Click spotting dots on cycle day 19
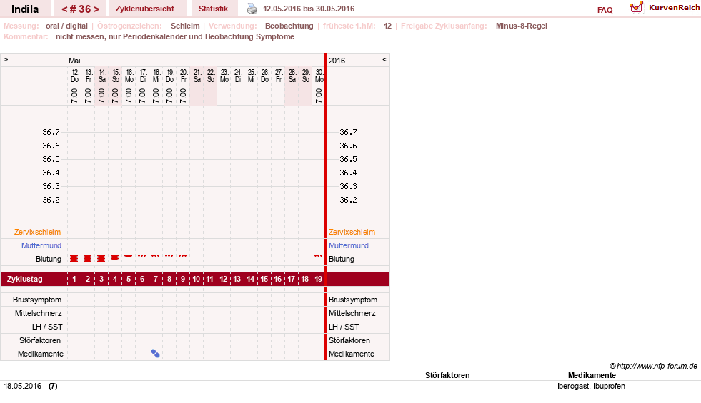 coord(318,256)
